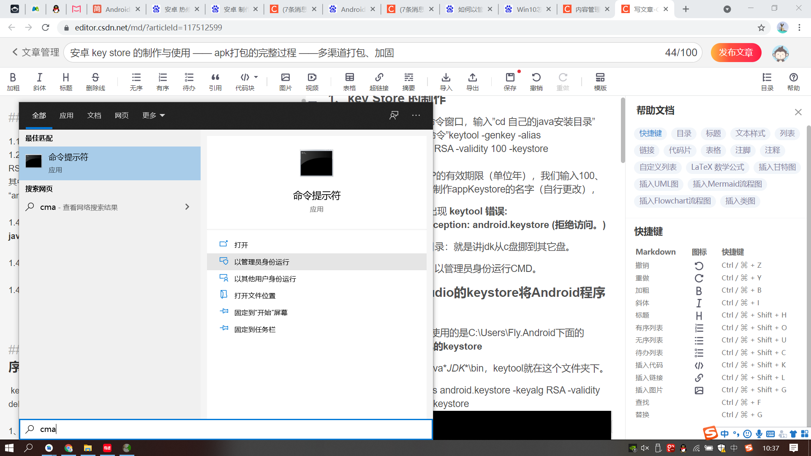The image size is (811, 456).
Task: Apply italic formatting with the 斜体 icon
Action: coord(39,81)
